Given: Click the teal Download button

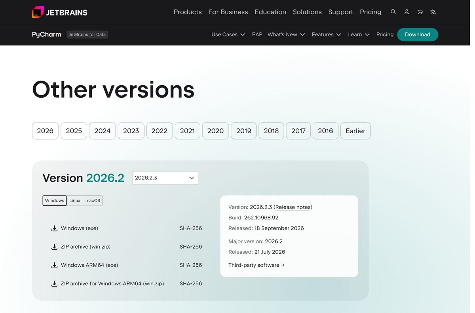Looking at the screenshot, I should point(418,34).
